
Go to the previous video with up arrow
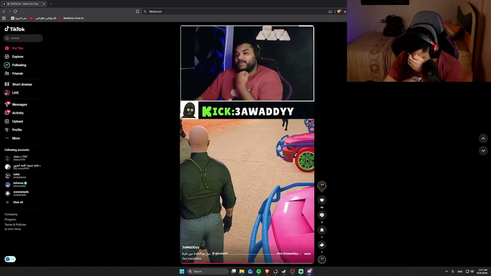pyautogui.click(x=483, y=138)
